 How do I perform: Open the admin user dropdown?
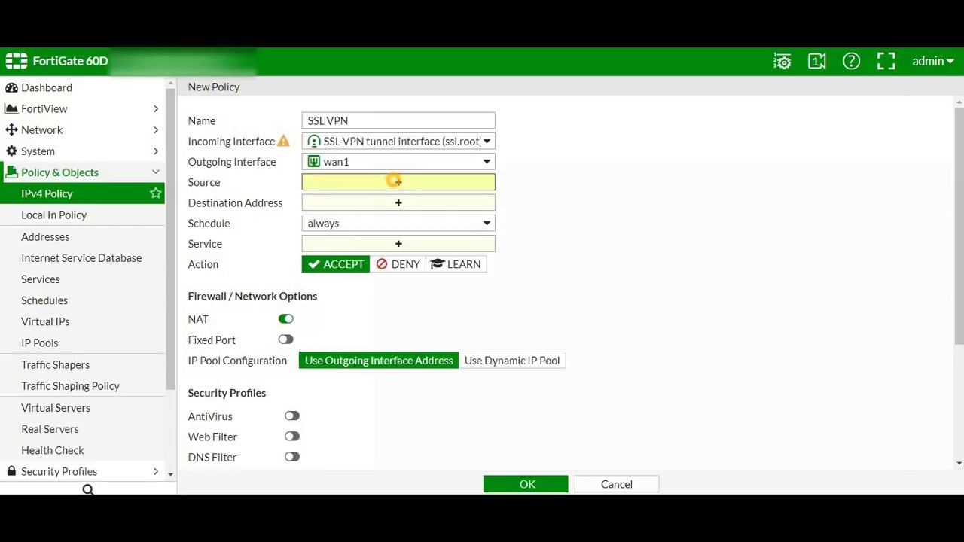(x=933, y=62)
